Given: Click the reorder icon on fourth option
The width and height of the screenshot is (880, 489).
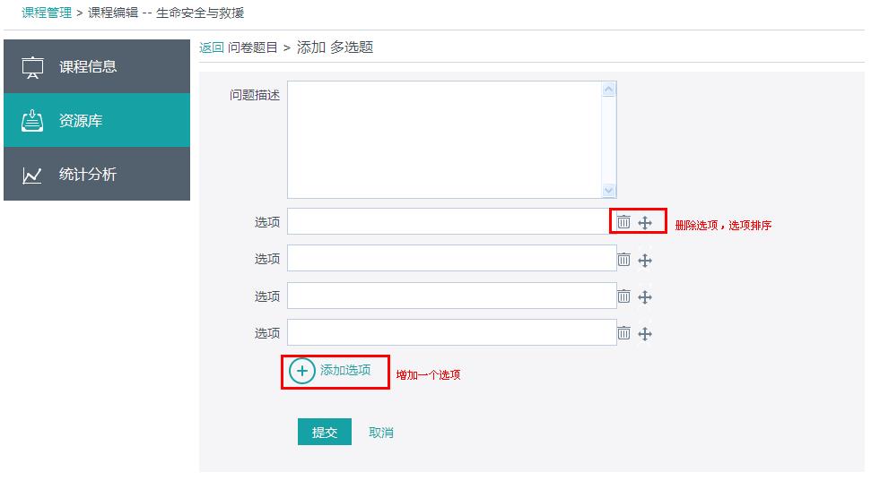Looking at the screenshot, I should pyautogui.click(x=645, y=334).
